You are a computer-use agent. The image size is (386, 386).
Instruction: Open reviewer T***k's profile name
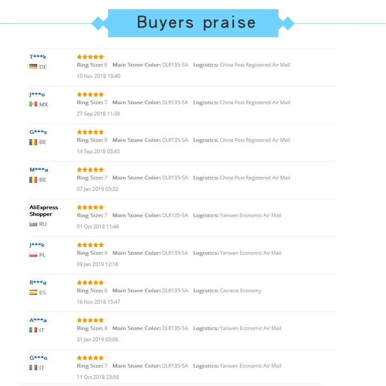click(x=38, y=57)
